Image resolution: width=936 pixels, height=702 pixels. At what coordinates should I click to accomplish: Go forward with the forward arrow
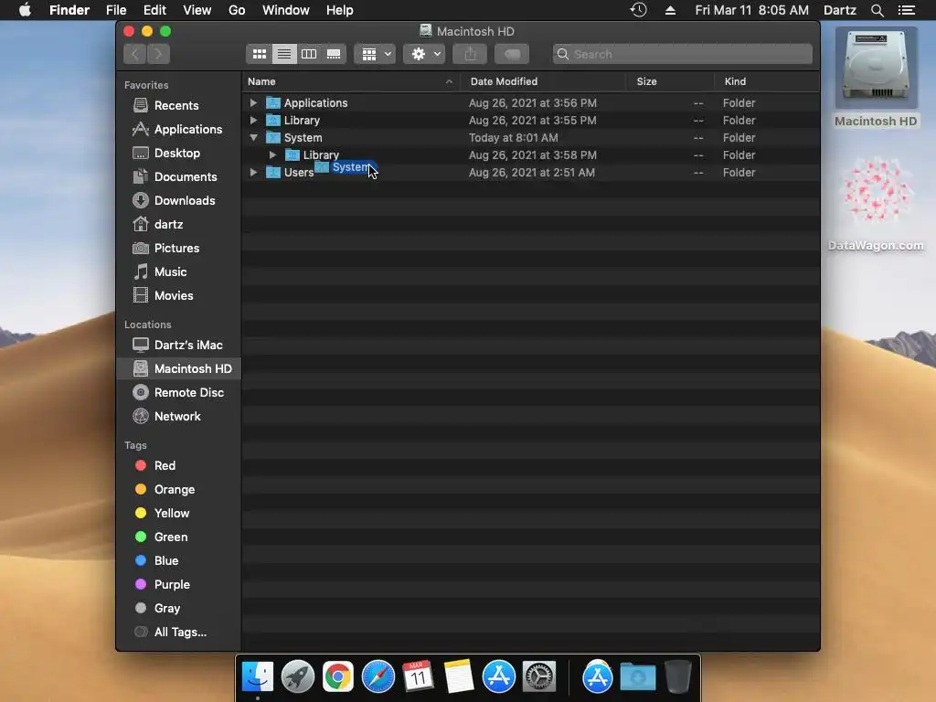point(159,54)
